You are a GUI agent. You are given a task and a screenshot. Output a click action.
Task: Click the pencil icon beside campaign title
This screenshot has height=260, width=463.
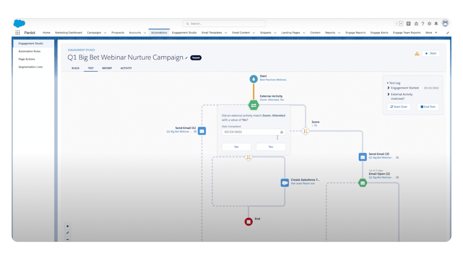tap(186, 58)
